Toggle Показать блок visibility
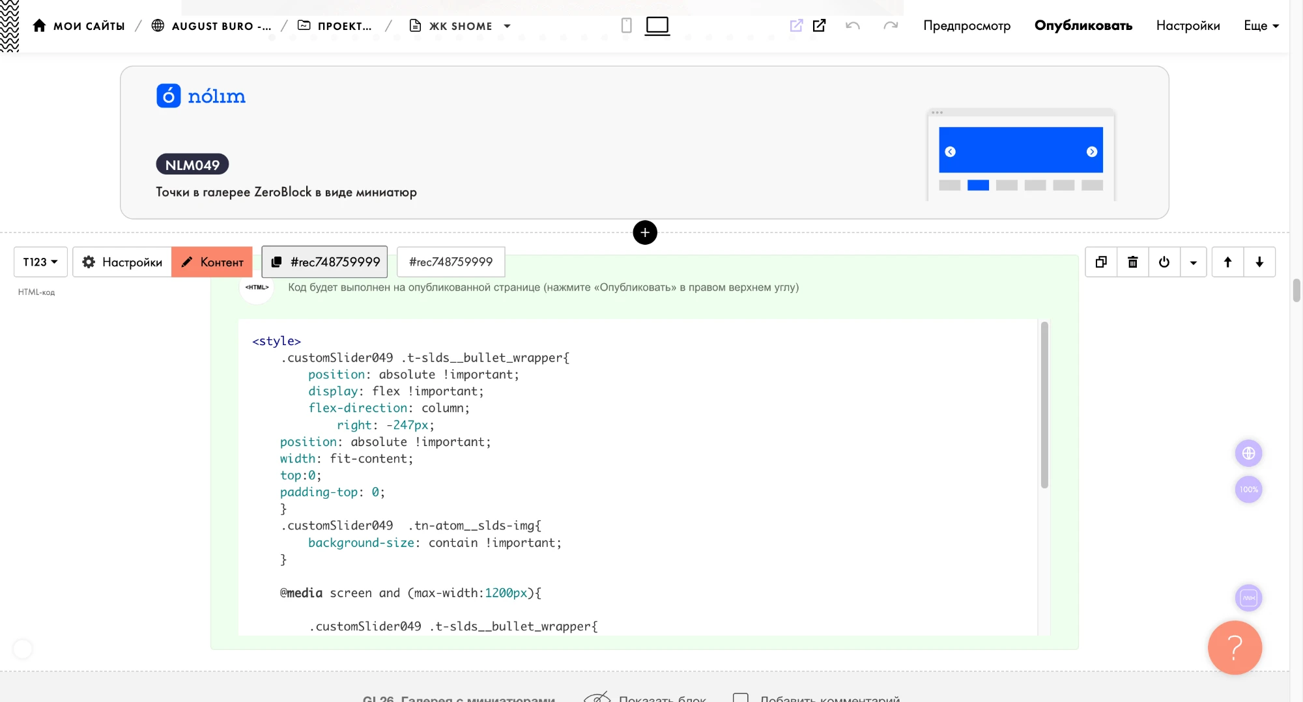Viewport: 1303px width, 702px height. click(x=645, y=698)
